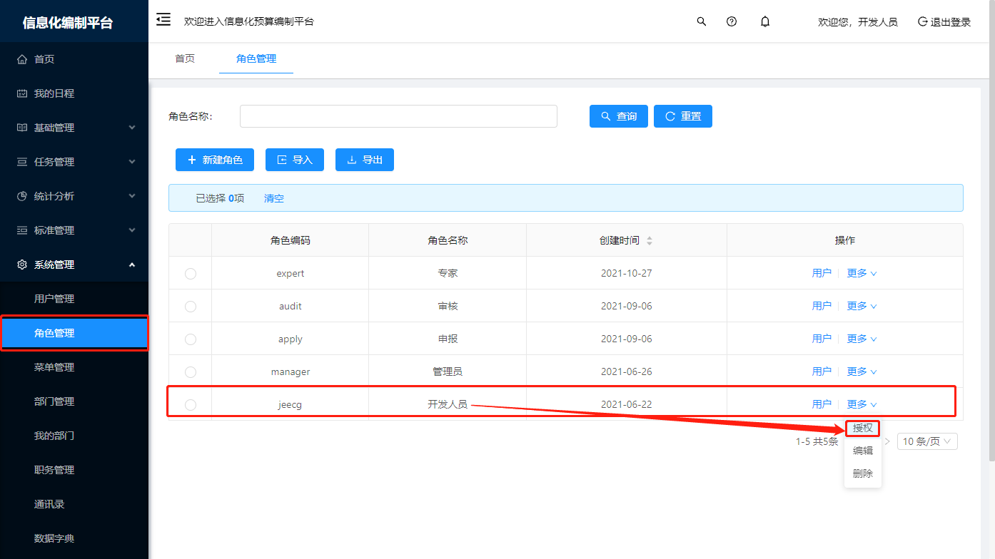
Task: Click the sidebar collapse icon next to welcome text
Action: 163,21
